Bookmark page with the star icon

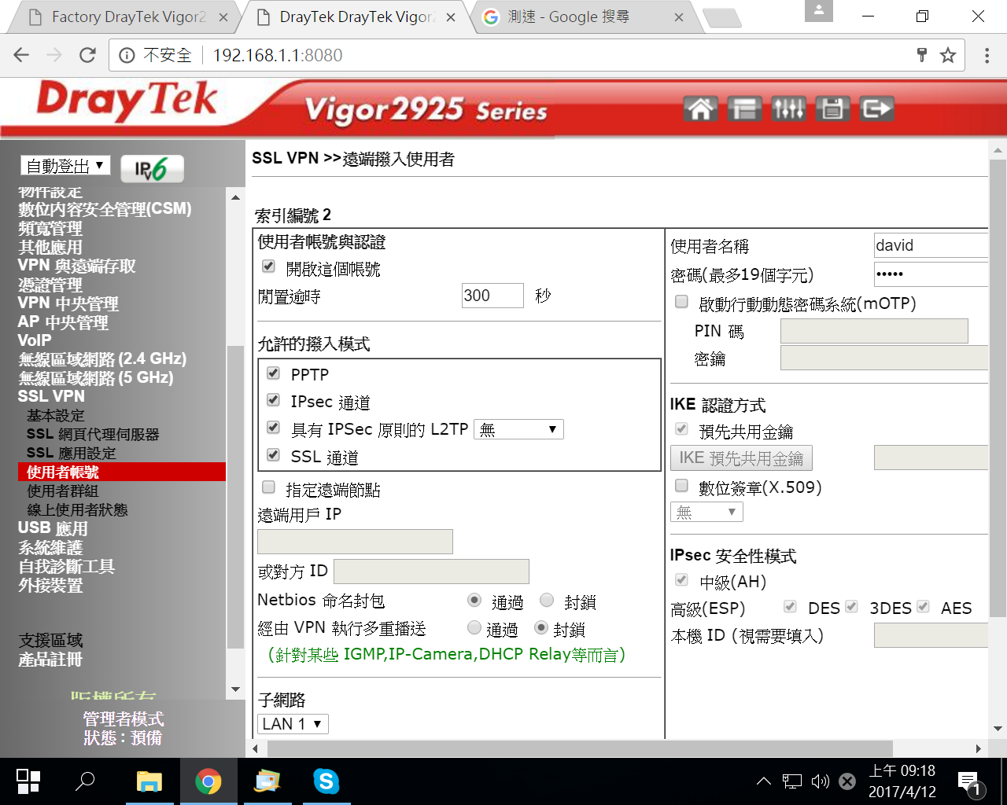pyautogui.click(x=948, y=55)
